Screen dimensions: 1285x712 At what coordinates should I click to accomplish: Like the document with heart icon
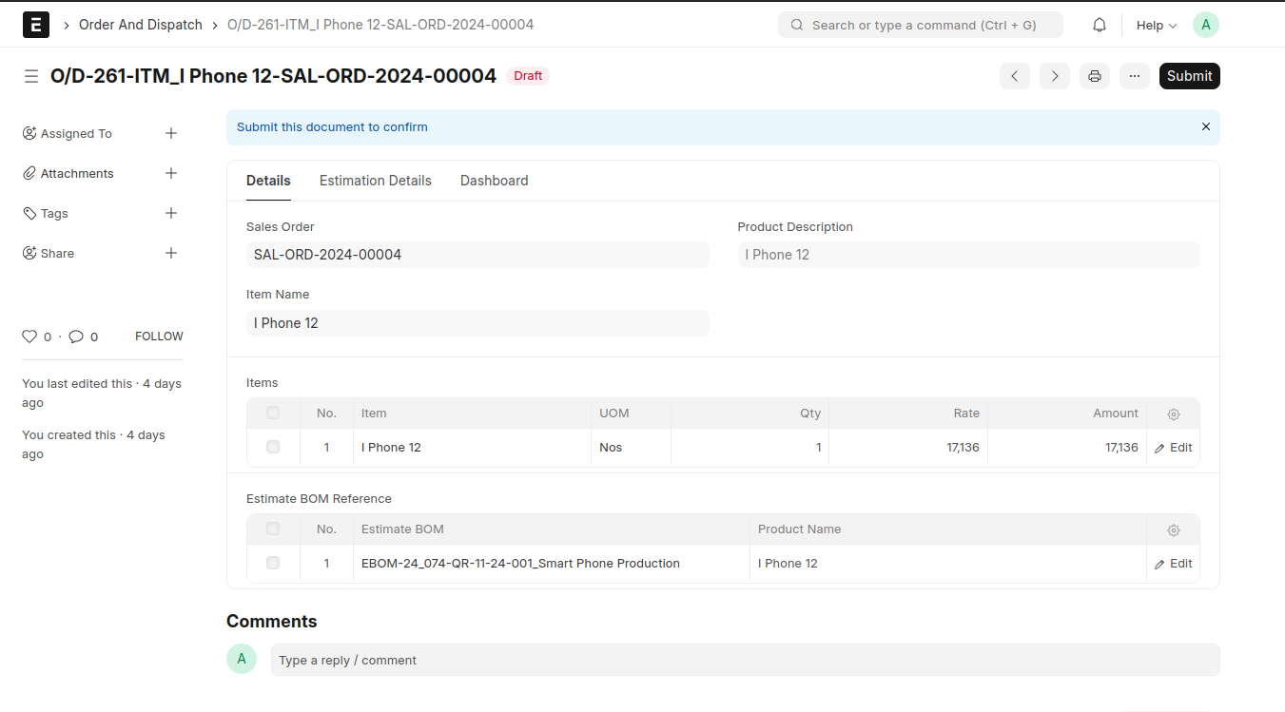pos(29,337)
